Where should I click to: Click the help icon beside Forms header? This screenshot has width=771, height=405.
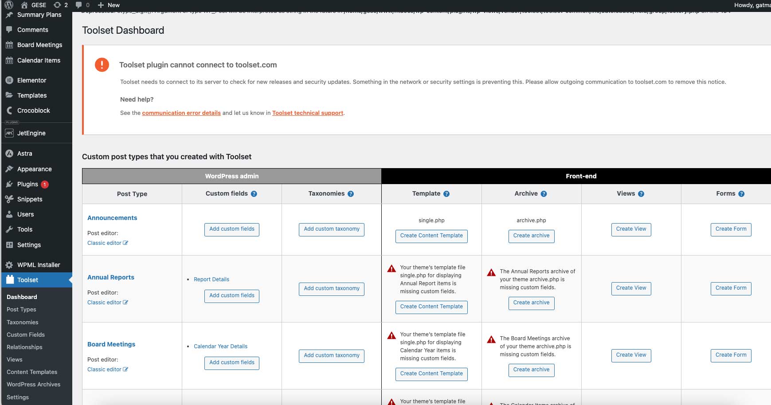741,194
